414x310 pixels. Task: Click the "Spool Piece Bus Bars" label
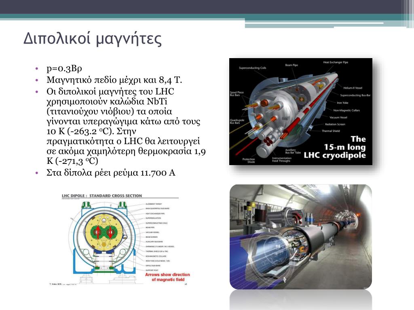(237, 94)
